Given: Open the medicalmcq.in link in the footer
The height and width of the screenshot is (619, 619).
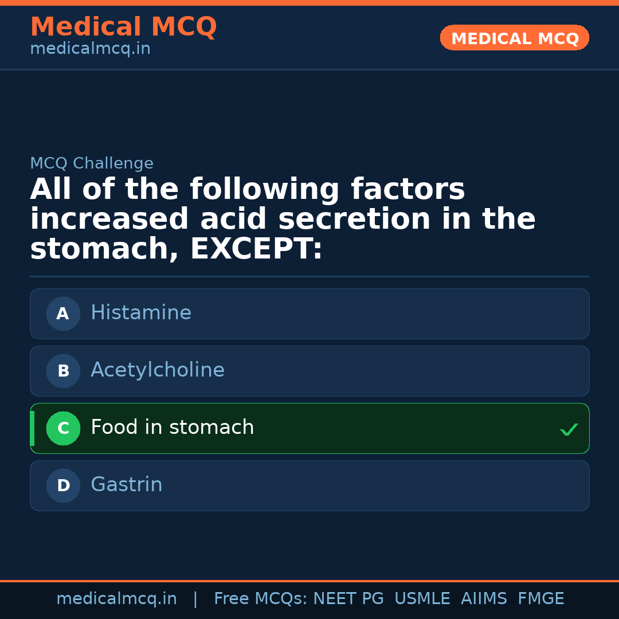Looking at the screenshot, I should 116,599.
